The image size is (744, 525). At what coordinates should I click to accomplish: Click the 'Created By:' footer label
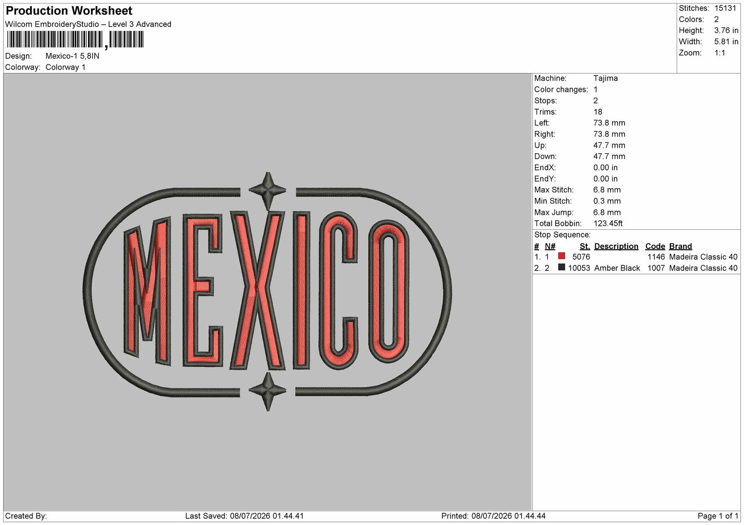pyautogui.click(x=26, y=516)
